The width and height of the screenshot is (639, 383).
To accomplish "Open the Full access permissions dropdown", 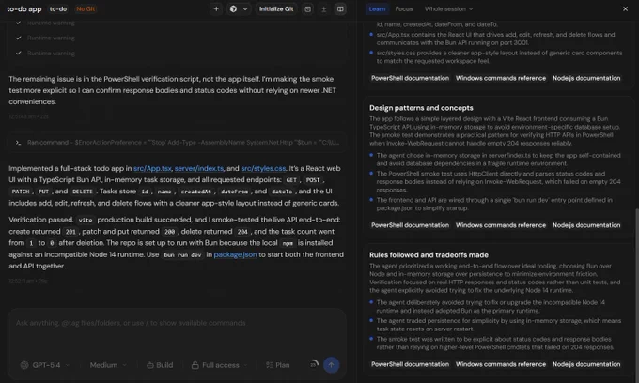I will [220, 365].
